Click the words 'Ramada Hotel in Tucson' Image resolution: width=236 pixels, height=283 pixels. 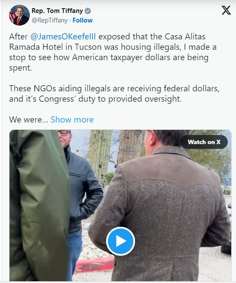click(x=55, y=47)
